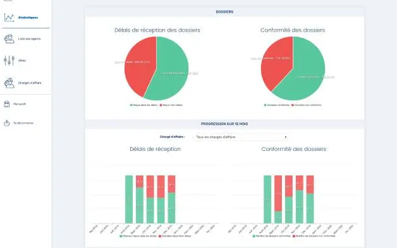Screen dimensions: 397x248
Task: Open the Chargés d'affaire icon
Action: pos(9,83)
